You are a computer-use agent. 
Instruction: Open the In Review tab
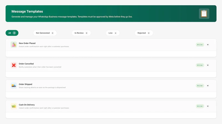[81, 33]
